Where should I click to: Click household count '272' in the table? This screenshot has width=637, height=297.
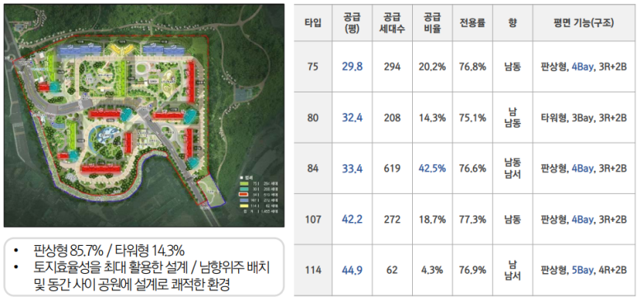392,219
